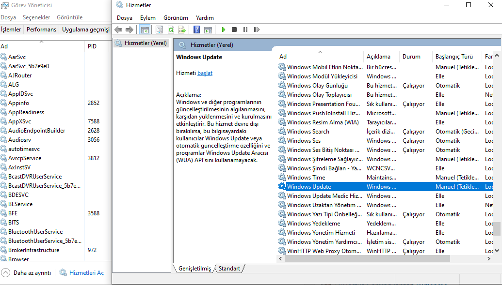
Task: Switch to the Standart tab
Action: point(229,269)
